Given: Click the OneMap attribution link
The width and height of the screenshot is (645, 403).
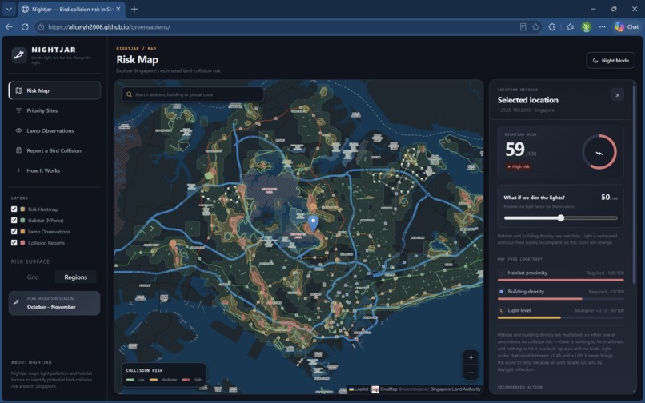Looking at the screenshot, I should click(x=388, y=389).
